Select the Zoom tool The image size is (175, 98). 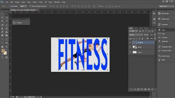click(7, 47)
